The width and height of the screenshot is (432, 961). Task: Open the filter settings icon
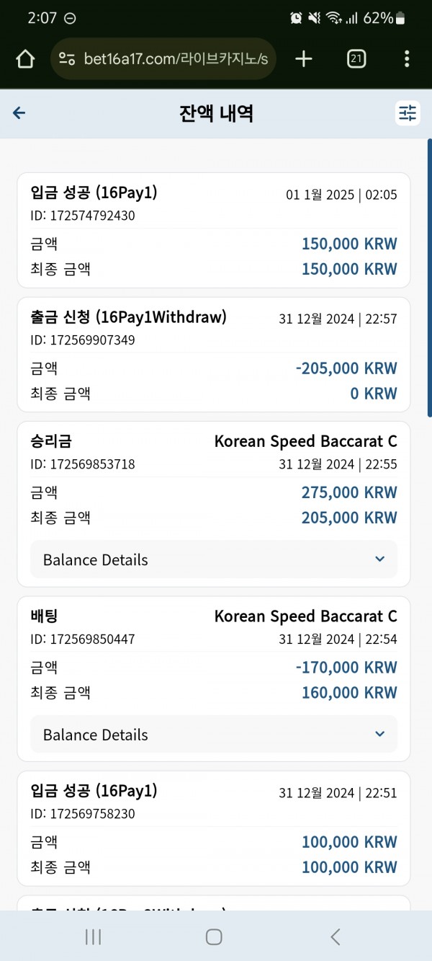coord(408,113)
